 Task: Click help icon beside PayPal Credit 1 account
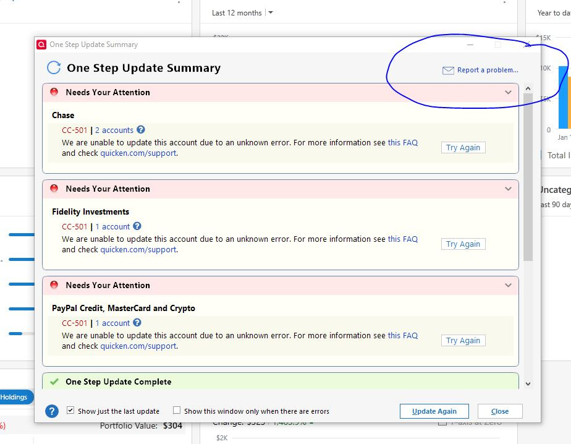tap(137, 323)
